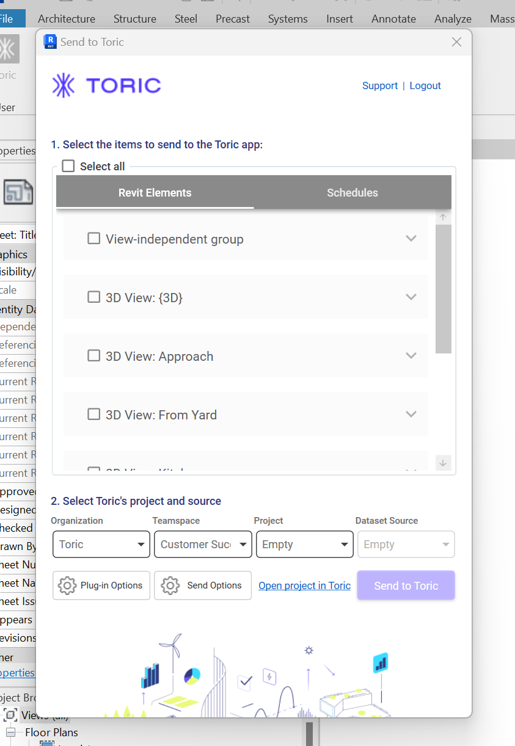The width and height of the screenshot is (515, 746).
Task: Switch to the Schedules tab
Action: [352, 193]
